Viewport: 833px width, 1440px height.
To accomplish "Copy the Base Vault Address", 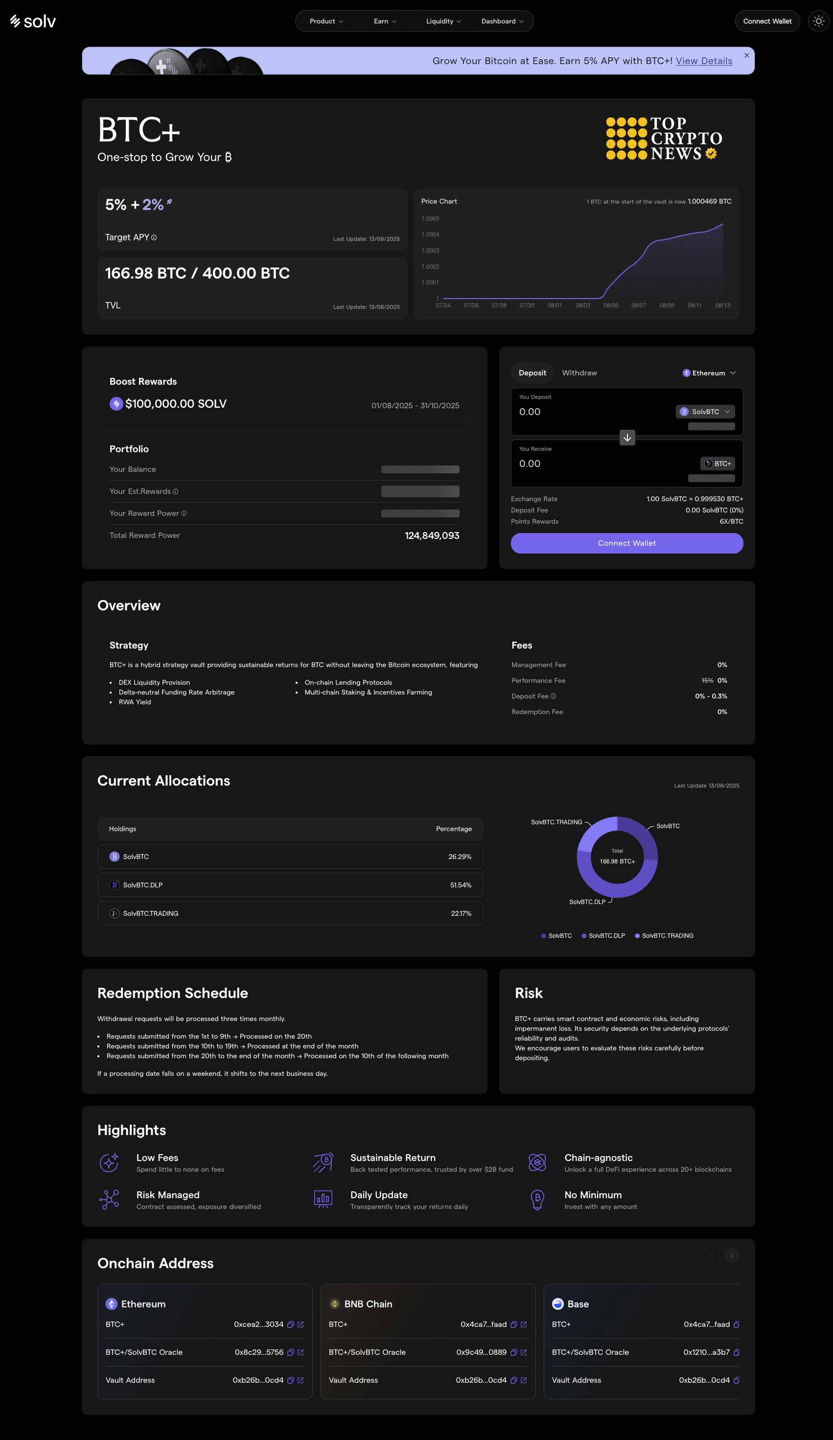I will tap(737, 1381).
